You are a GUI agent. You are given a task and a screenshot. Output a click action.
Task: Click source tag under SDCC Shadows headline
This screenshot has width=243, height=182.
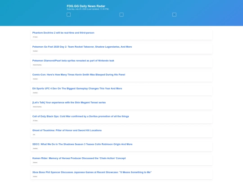tap(35, 148)
